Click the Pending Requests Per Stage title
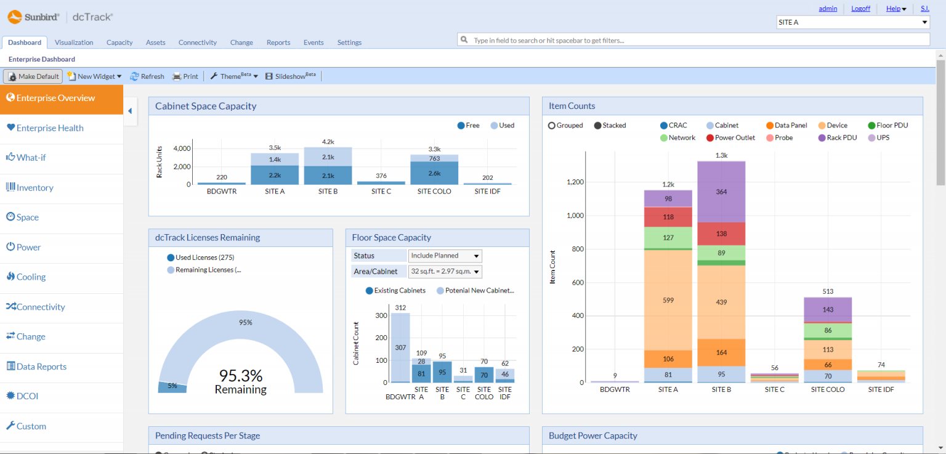946x454 pixels. [x=208, y=436]
